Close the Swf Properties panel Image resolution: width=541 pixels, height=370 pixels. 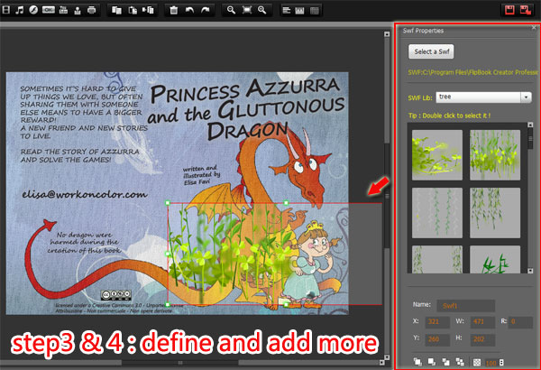point(534,28)
